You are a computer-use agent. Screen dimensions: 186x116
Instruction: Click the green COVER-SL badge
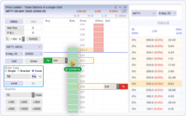click(x=72, y=69)
